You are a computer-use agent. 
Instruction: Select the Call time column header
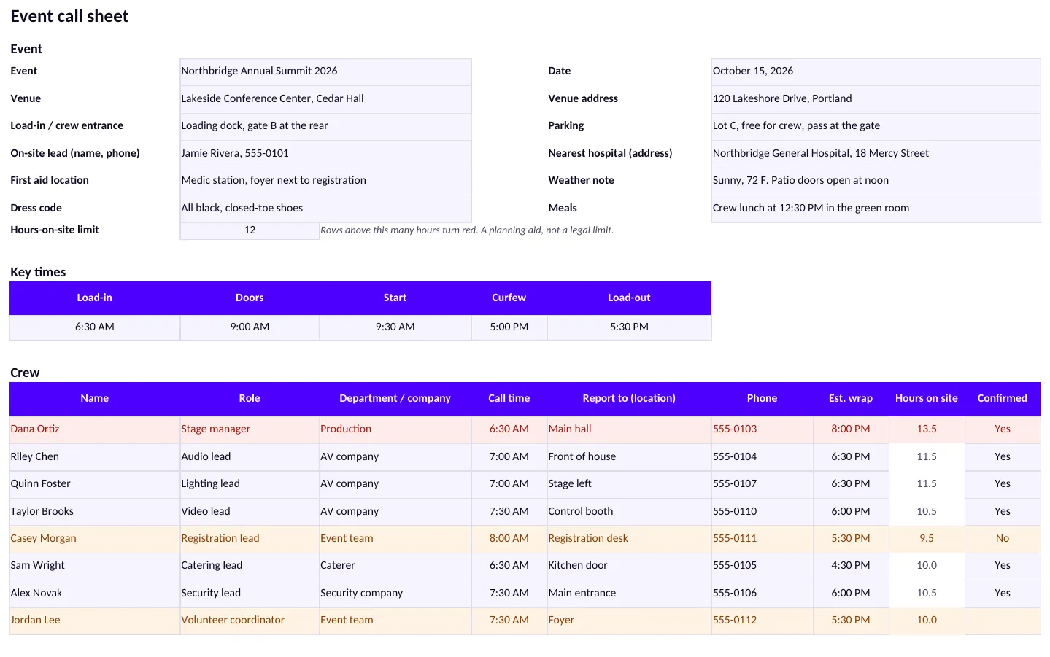click(x=509, y=399)
